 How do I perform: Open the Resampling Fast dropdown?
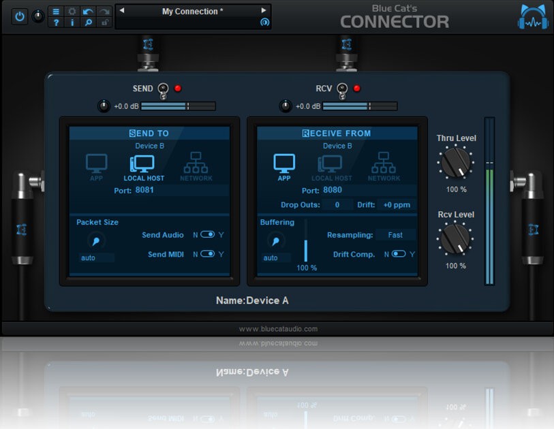tap(395, 235)
